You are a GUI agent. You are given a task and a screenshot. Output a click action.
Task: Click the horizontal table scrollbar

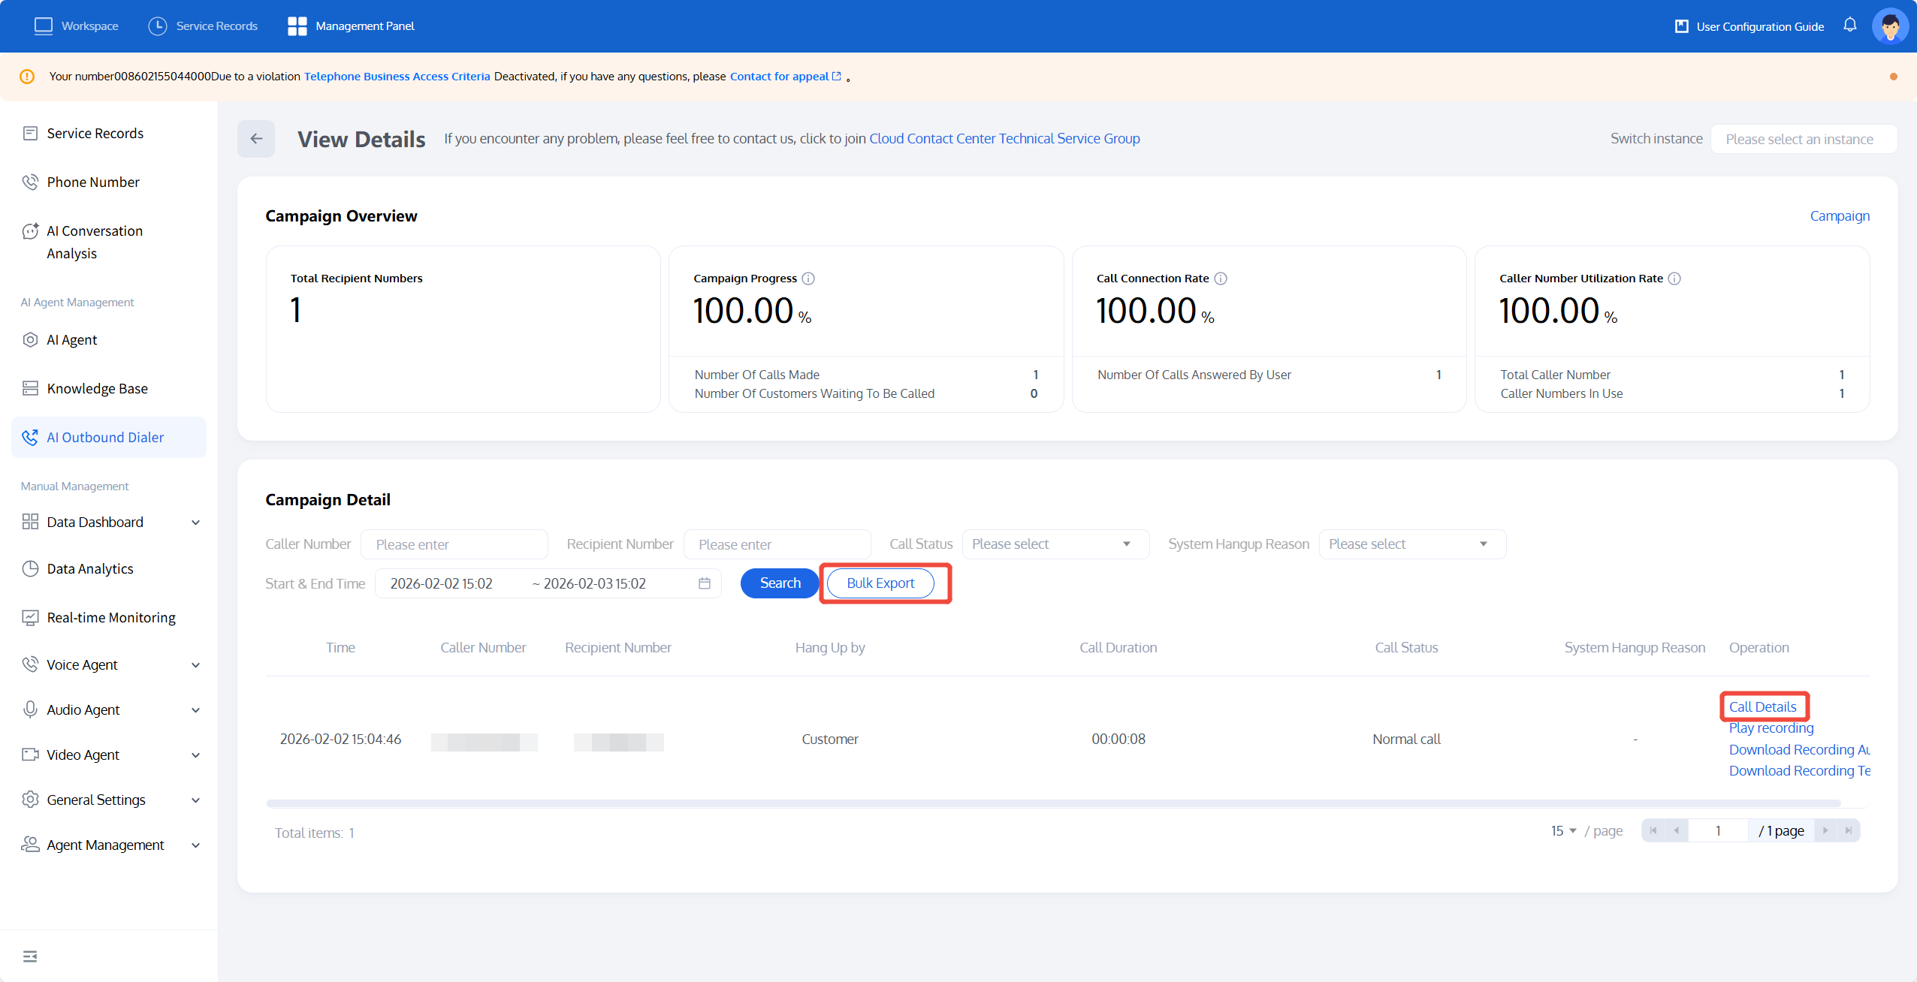click(1052, 803)
